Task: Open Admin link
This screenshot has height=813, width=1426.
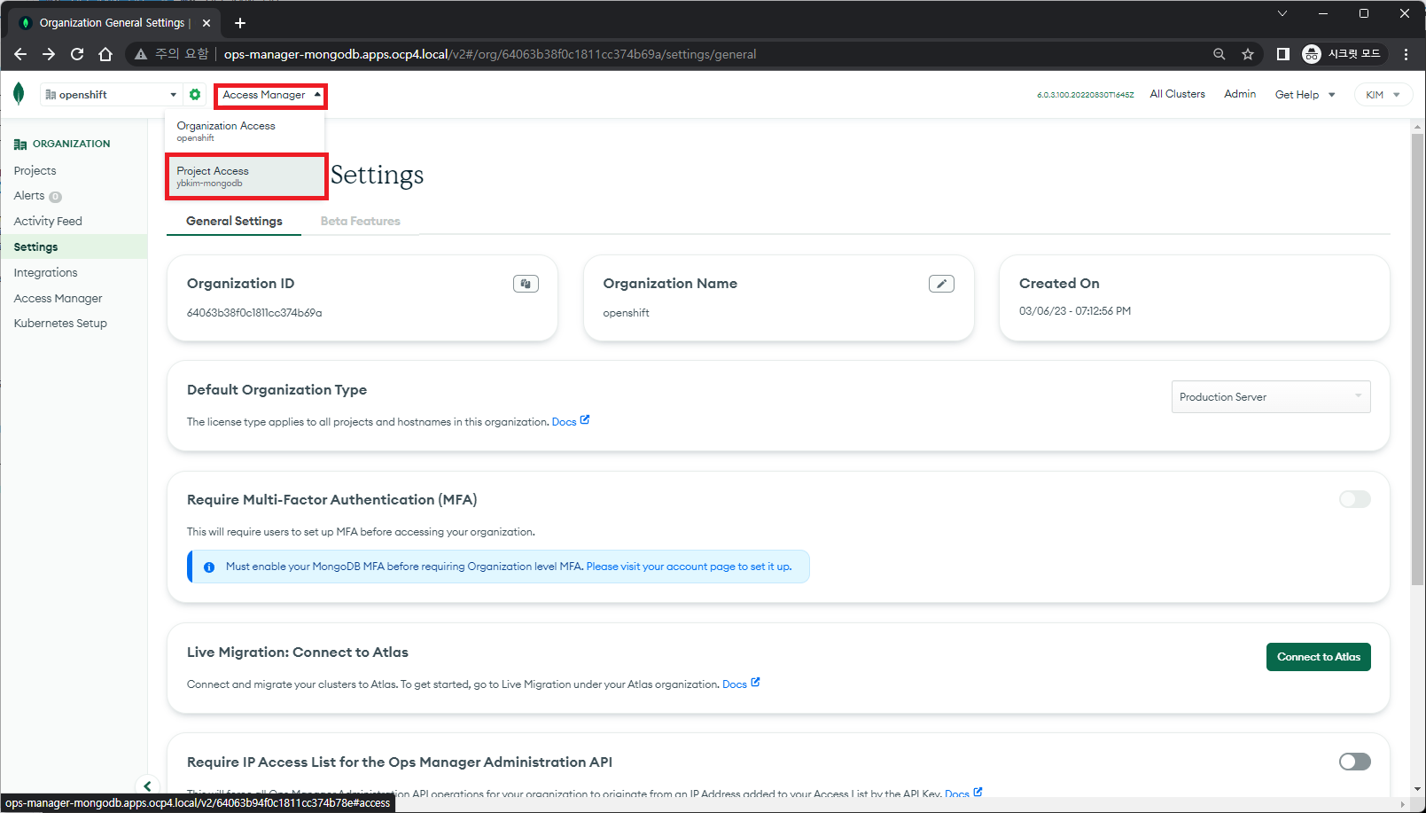Action: 1240,94
